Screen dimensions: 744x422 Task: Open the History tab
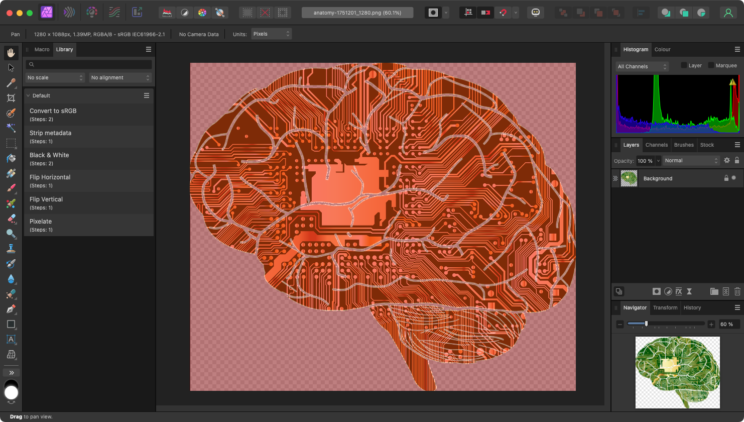pos(692,307)
